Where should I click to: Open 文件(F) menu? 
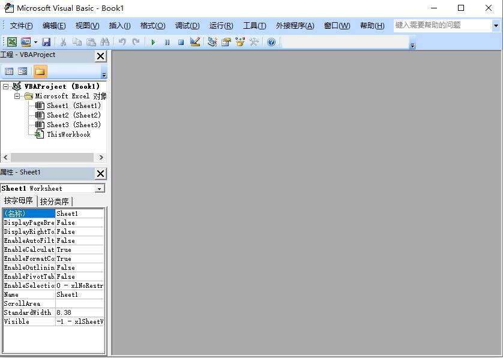pos(21,26)
